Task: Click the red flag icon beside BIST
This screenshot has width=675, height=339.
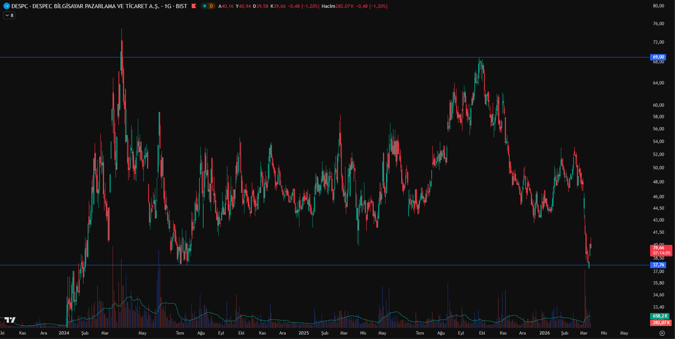Action: click(x=193, y=6)
